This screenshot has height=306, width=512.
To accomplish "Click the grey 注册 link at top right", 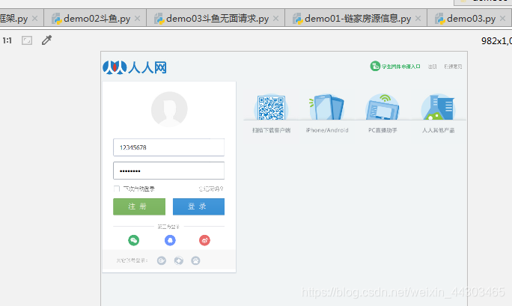I will click(x=433, y=67).
